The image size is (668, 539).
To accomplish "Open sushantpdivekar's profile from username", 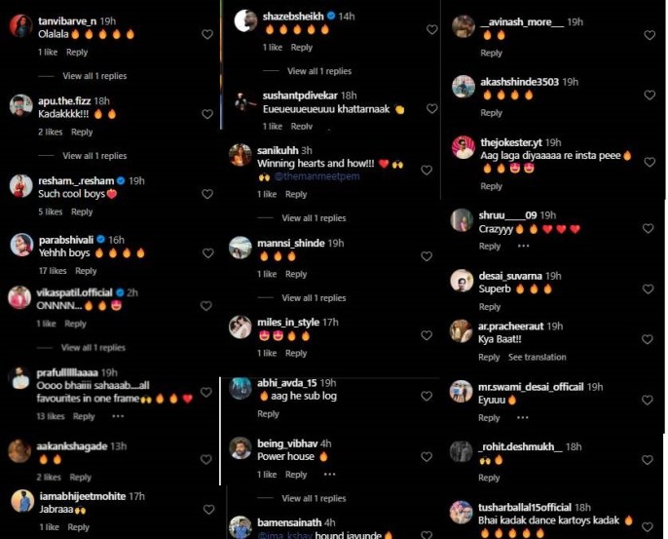I will 300,96.
